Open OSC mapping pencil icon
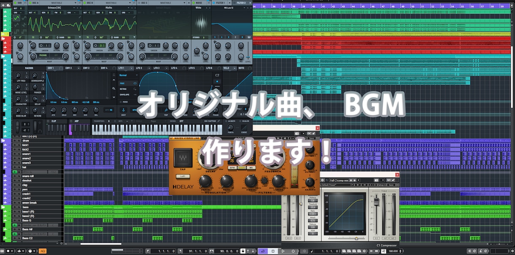The height and width of the screenshot is (255, 515). pos(219,121)
